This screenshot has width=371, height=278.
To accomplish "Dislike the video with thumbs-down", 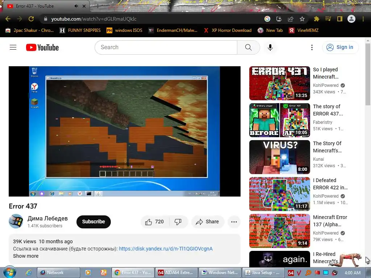I will (178, 222).
